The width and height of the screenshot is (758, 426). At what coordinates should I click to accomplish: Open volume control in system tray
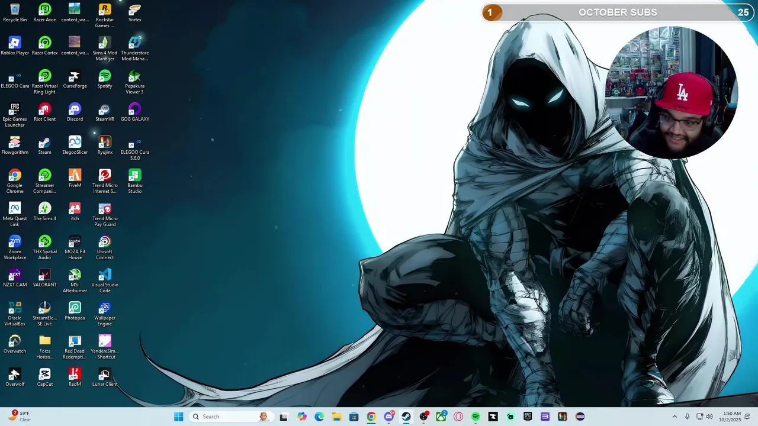pos(709,417)
